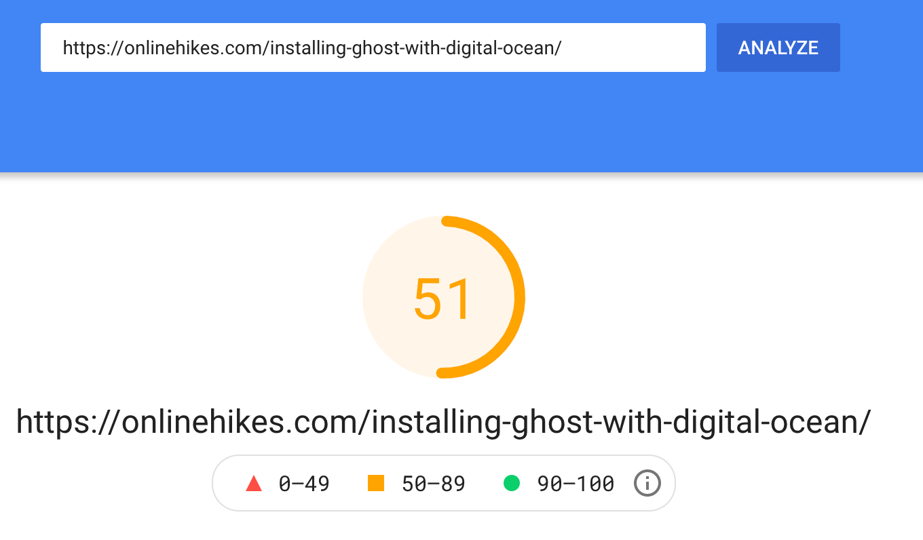Click the red triangle legend icon
This screenshot has width=923, height=540.
pos(254,484)
